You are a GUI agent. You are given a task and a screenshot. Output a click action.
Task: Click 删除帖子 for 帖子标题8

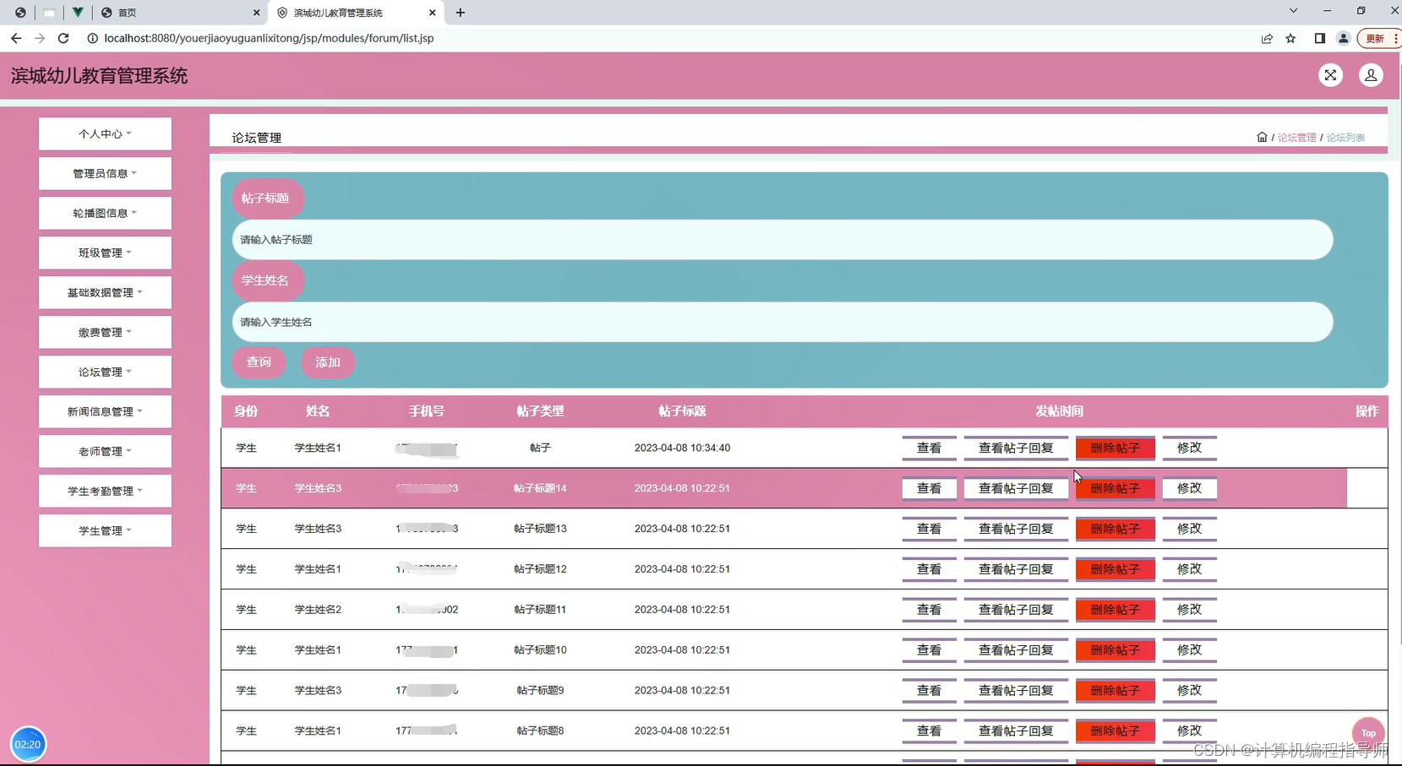(1115, 731)
